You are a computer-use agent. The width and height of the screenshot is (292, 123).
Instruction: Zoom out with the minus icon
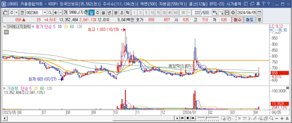click(277, 119)
